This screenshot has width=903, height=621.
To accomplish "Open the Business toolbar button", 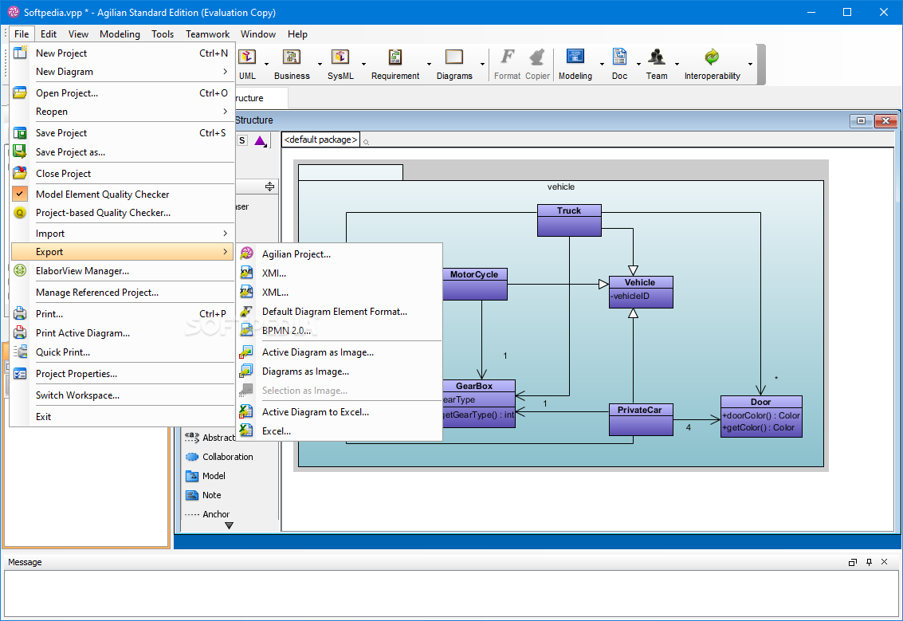I will (292, 65).
